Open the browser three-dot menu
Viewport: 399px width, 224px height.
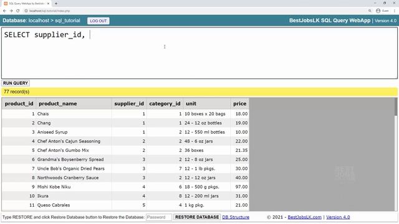[395, 11]
